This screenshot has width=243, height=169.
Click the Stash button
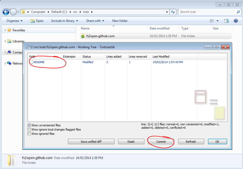pos(131,142)
